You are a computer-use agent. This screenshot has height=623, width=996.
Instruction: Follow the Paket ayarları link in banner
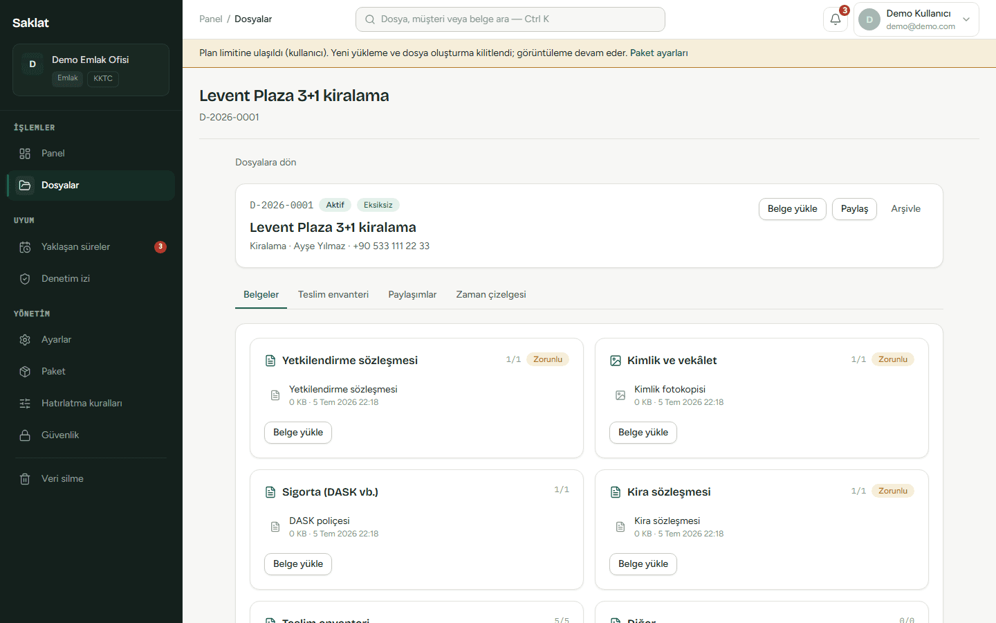pos(658,53)
